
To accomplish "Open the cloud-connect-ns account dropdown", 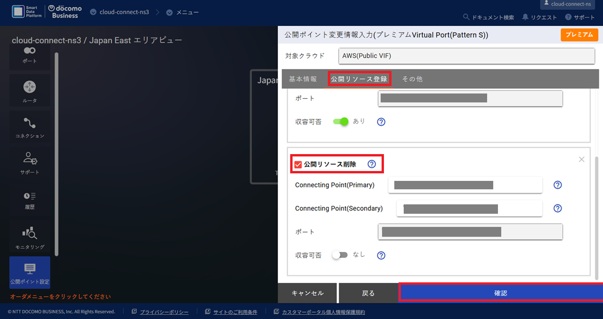I will point(567,4).
